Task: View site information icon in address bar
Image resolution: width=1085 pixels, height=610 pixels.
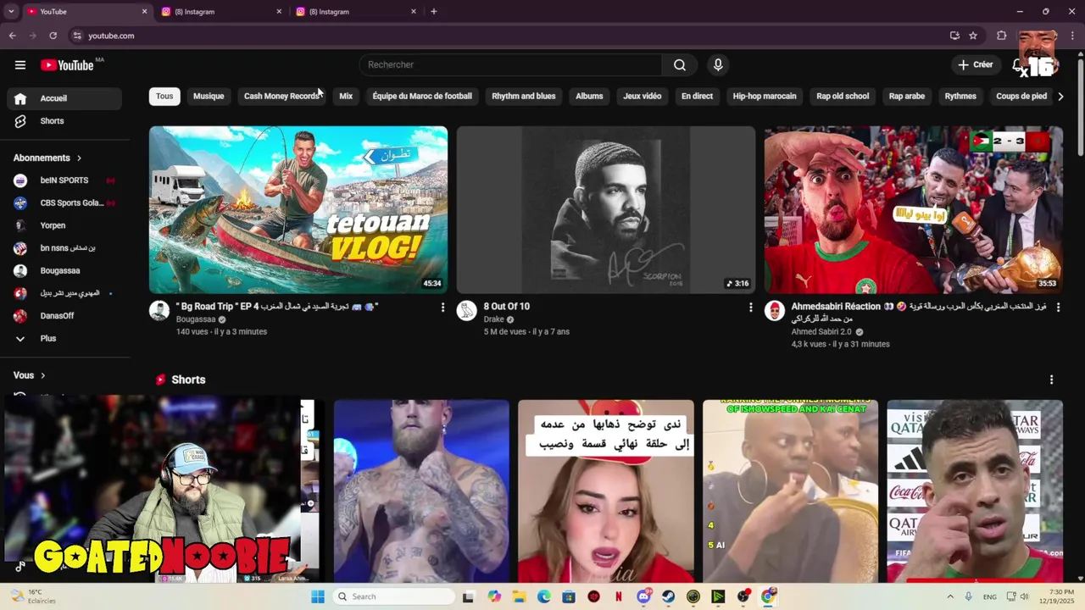Action: (x=77, y=36)
